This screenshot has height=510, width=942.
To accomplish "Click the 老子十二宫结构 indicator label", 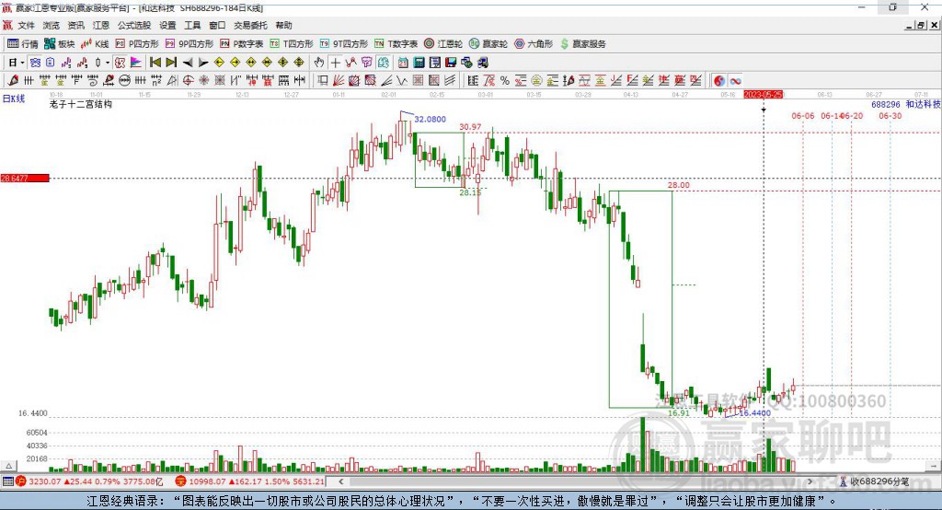I will [81, 105].
